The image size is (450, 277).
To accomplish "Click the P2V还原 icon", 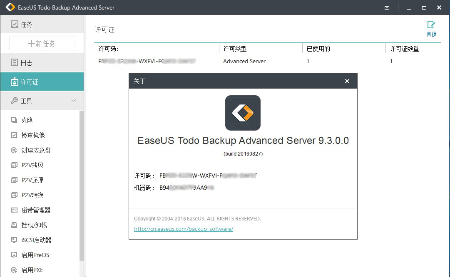I will click(x=14, y=180).
